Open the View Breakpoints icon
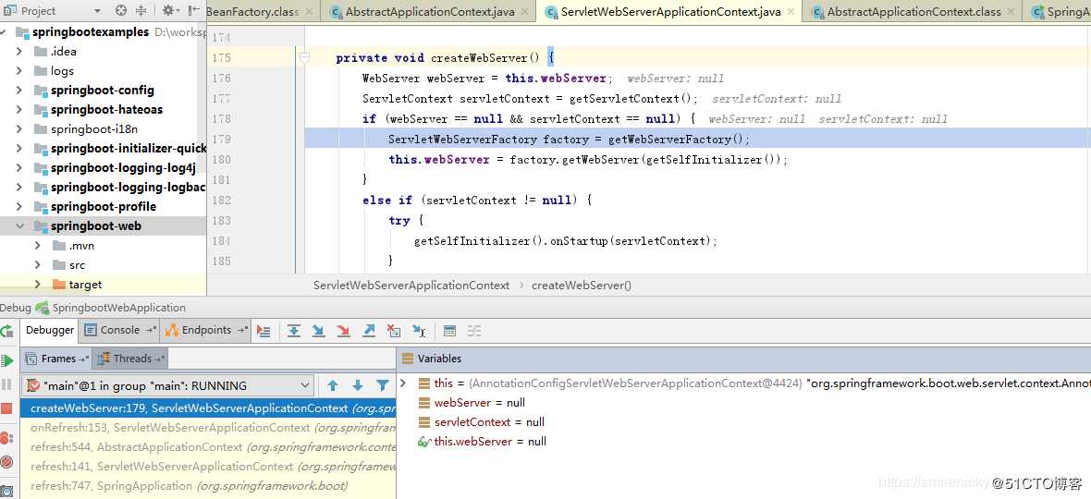 click(x=7, y=439)
